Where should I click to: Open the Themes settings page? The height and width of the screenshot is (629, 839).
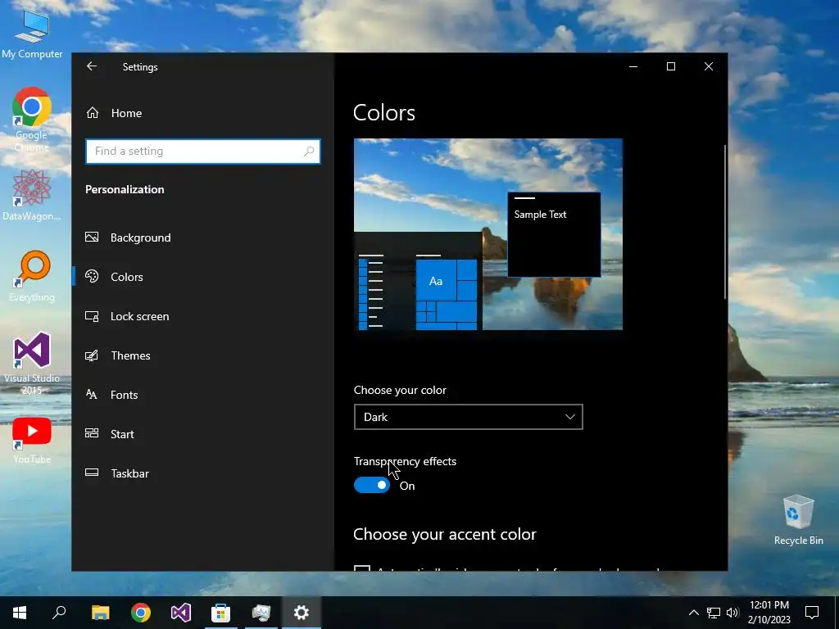[203, 355]
